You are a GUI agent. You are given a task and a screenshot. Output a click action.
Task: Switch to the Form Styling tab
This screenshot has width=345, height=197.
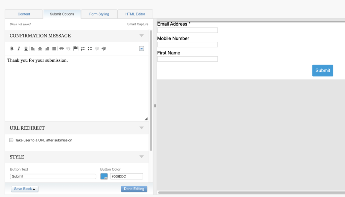(99, 14)
